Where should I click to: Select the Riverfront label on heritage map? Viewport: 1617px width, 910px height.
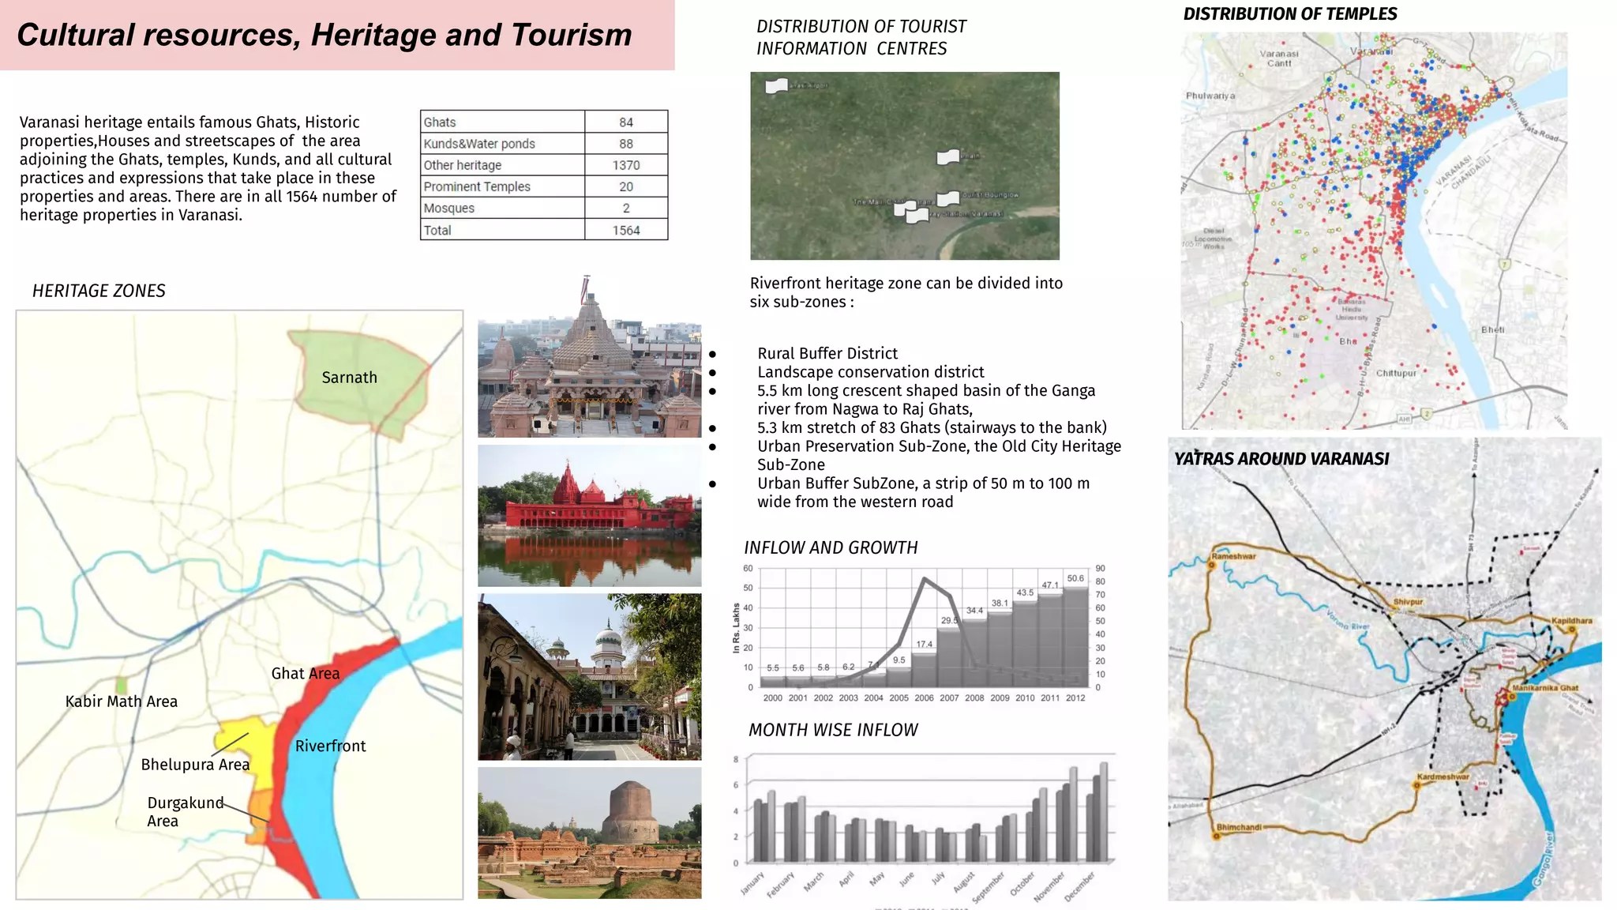point(330,746)
